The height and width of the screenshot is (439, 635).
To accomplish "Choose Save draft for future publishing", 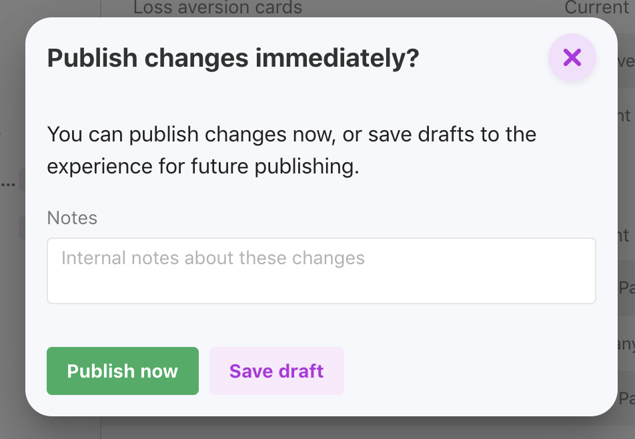I will [x=276, y=371].
